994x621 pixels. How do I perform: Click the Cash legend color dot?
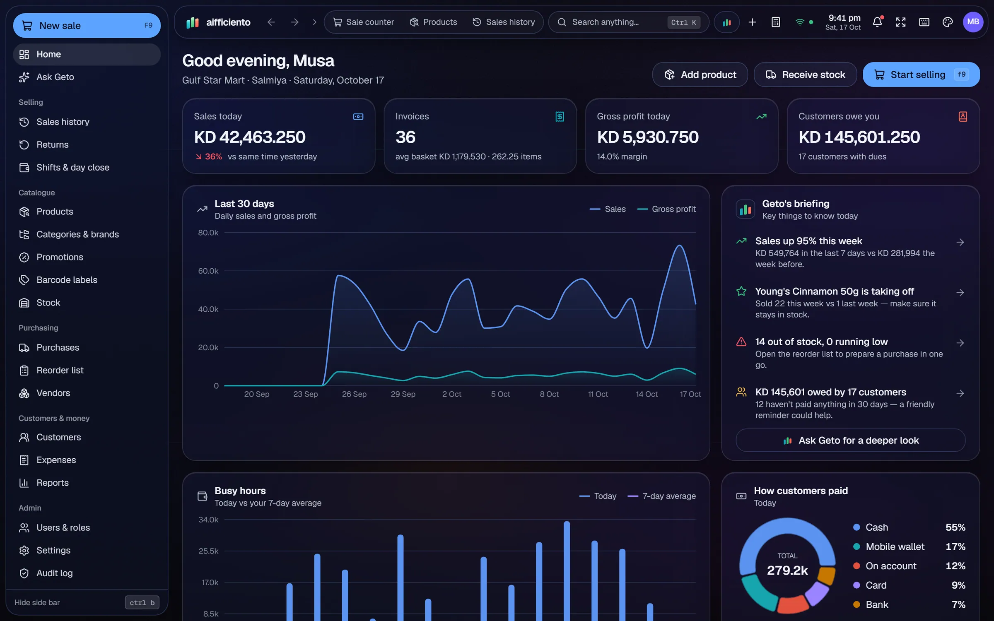856,527
